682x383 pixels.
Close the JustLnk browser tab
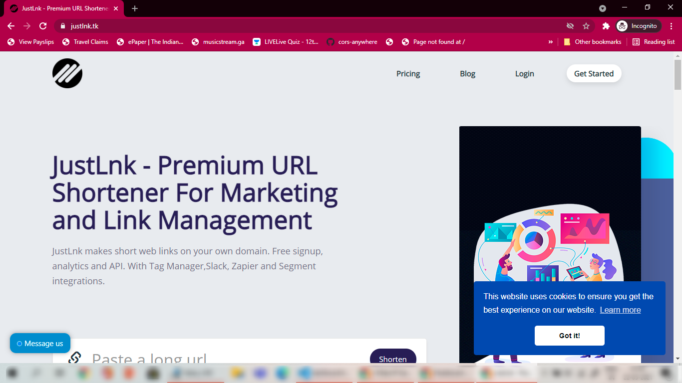point(116,8)
